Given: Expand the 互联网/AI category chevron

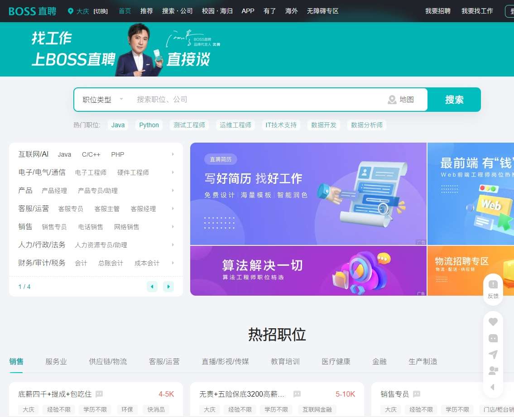Looking at the screenshot, I should coord(173,154).
